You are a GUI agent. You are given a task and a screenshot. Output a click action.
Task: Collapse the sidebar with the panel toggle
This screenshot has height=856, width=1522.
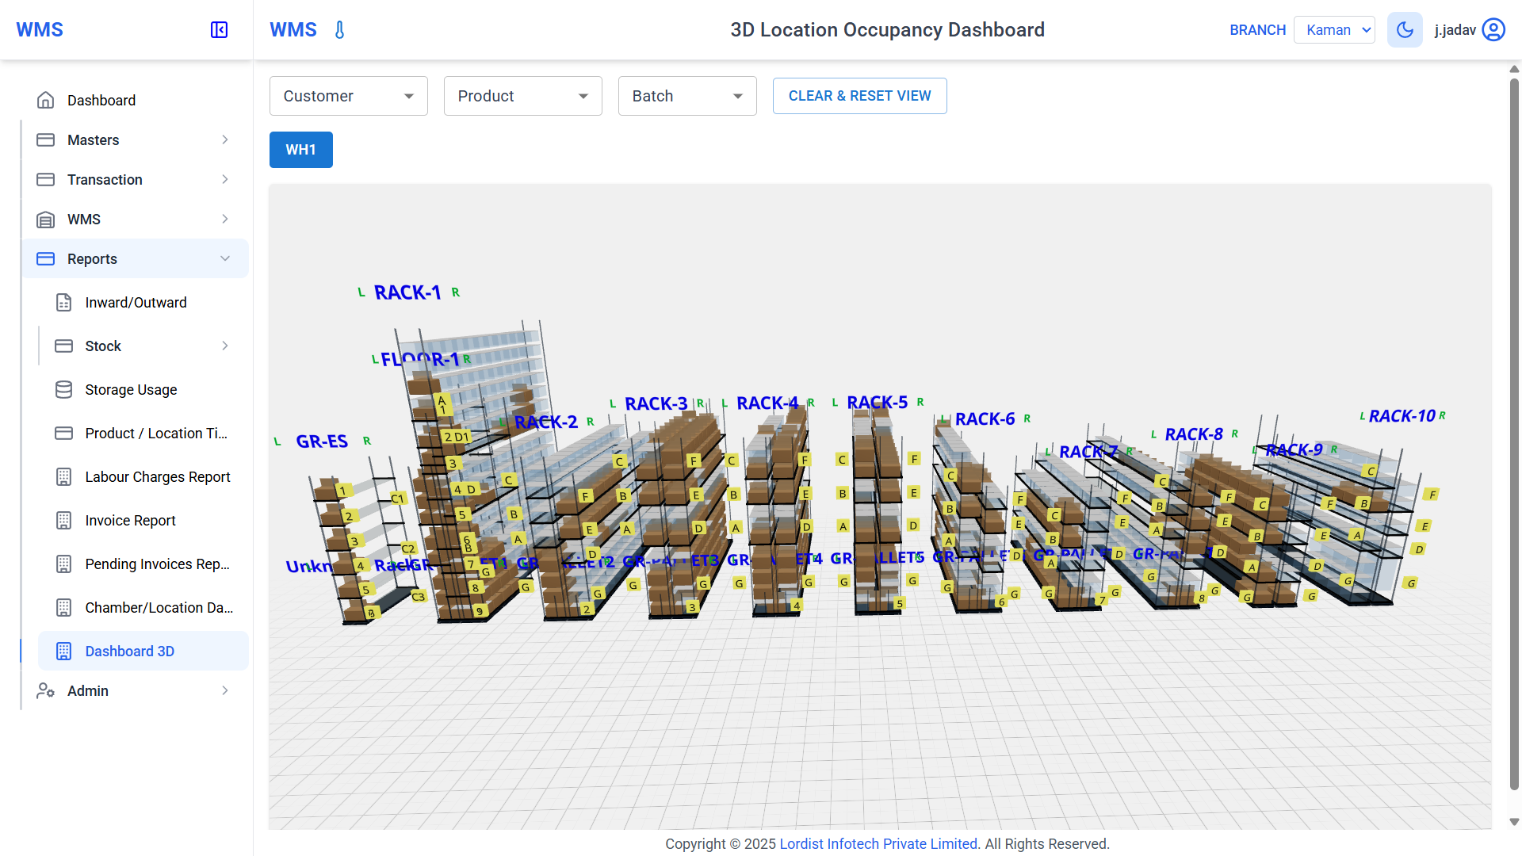pyautogui.click(x=218, y=29)
